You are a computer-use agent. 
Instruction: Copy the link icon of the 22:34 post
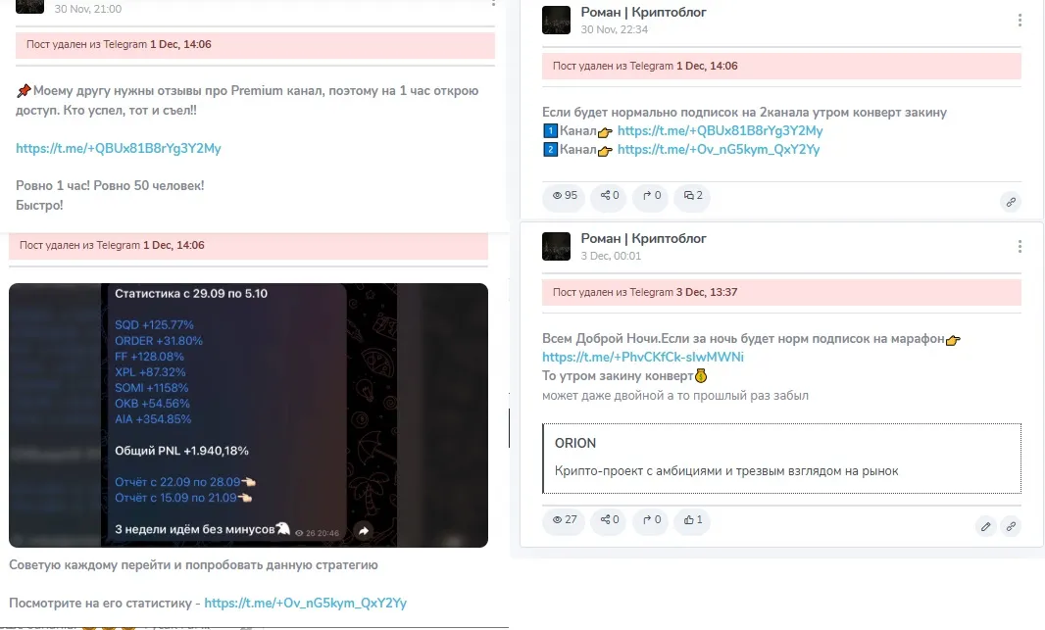[1011, 202]
